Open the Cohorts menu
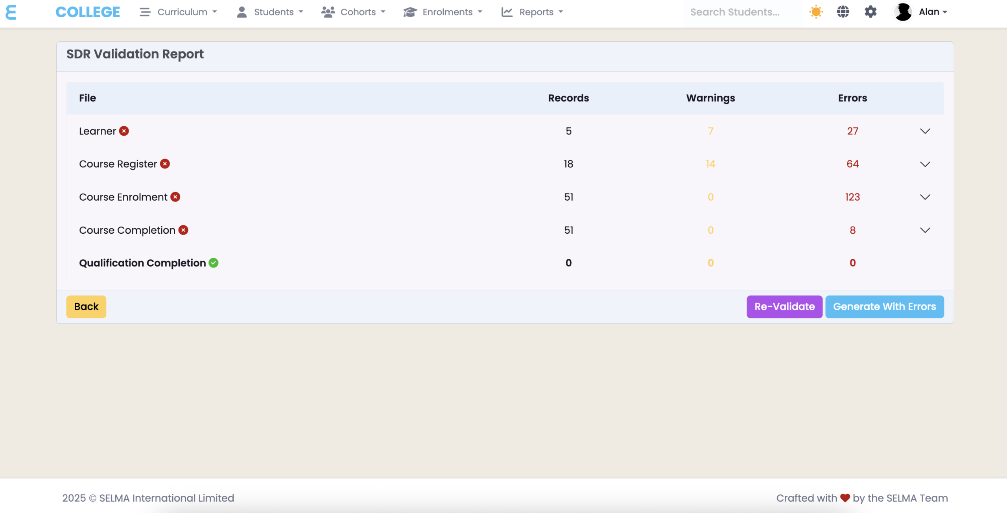The image size is (1007, 513). click(x=353, y=12)
